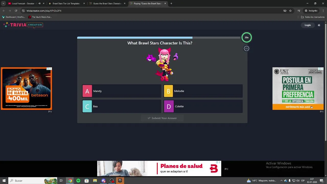Pause the quiz timer

[x=246, y=49]
